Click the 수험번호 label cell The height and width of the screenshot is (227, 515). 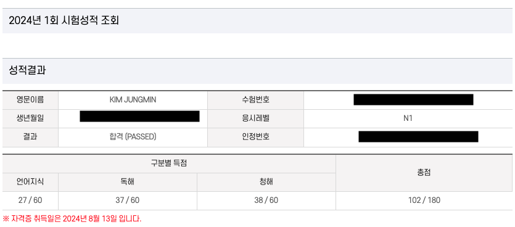[255, 100]
